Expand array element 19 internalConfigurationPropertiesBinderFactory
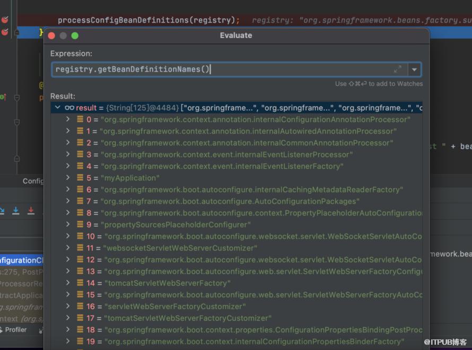Viewport: 472px width, 350px height. [x=68, y=342]
